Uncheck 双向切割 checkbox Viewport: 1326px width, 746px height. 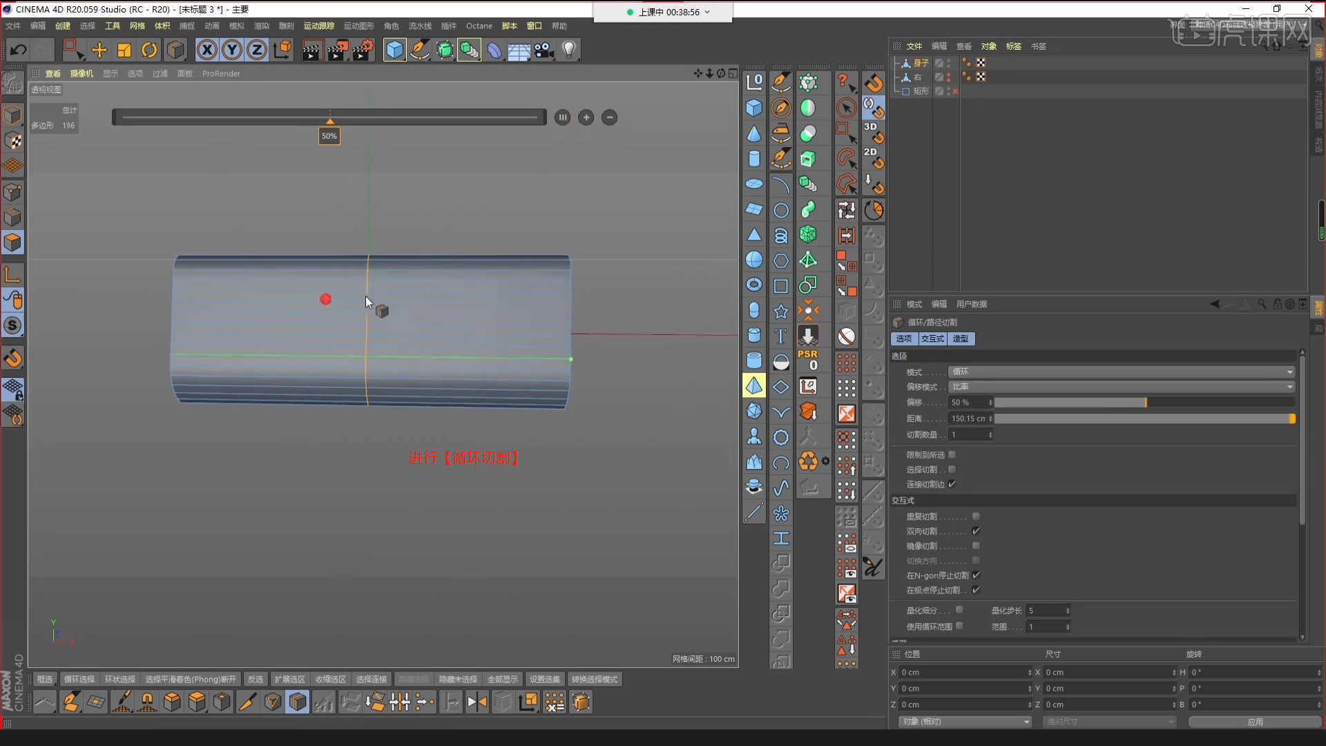click(x=976, y=531)
